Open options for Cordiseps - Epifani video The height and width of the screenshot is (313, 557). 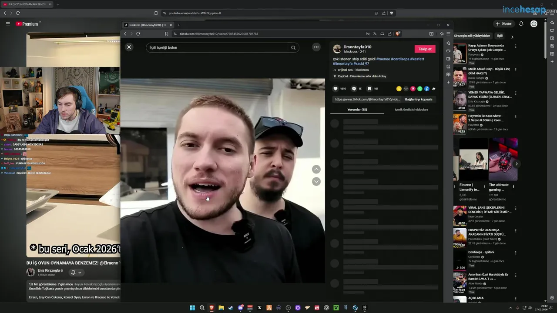click(x=516, y=253)
